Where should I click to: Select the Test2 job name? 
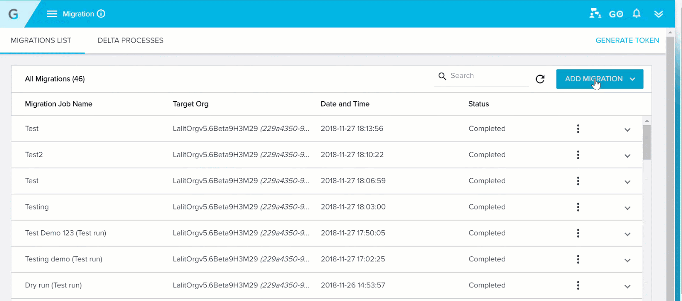pyautogui.click(x=34, y=155)
